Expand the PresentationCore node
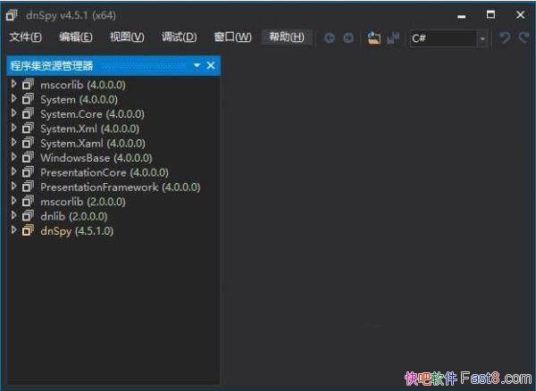536x391 pixels. click(x=13, y=171)
